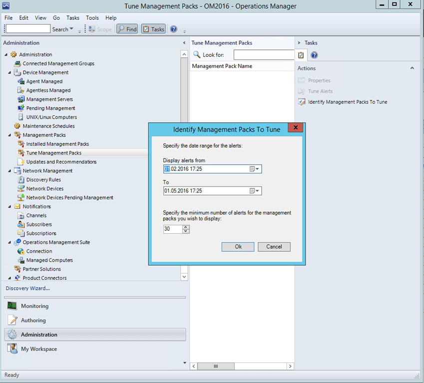Click the Discovery Rules icon

(x=21, y=180)
